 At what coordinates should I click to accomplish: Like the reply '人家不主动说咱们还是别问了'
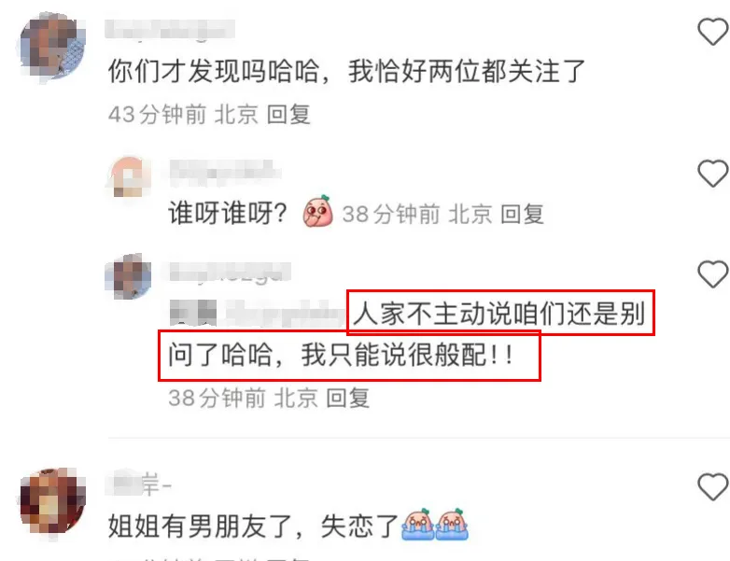tap(713, 274)
